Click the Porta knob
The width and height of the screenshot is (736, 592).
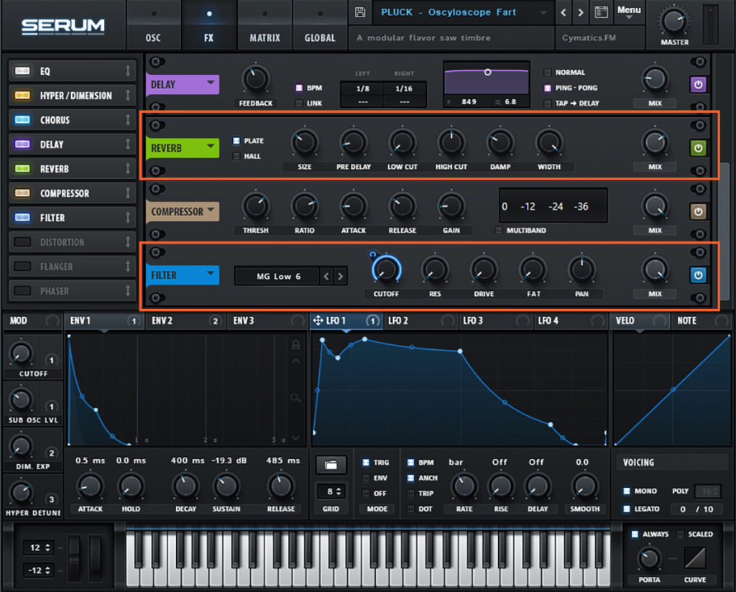click(x=649, y=558)
